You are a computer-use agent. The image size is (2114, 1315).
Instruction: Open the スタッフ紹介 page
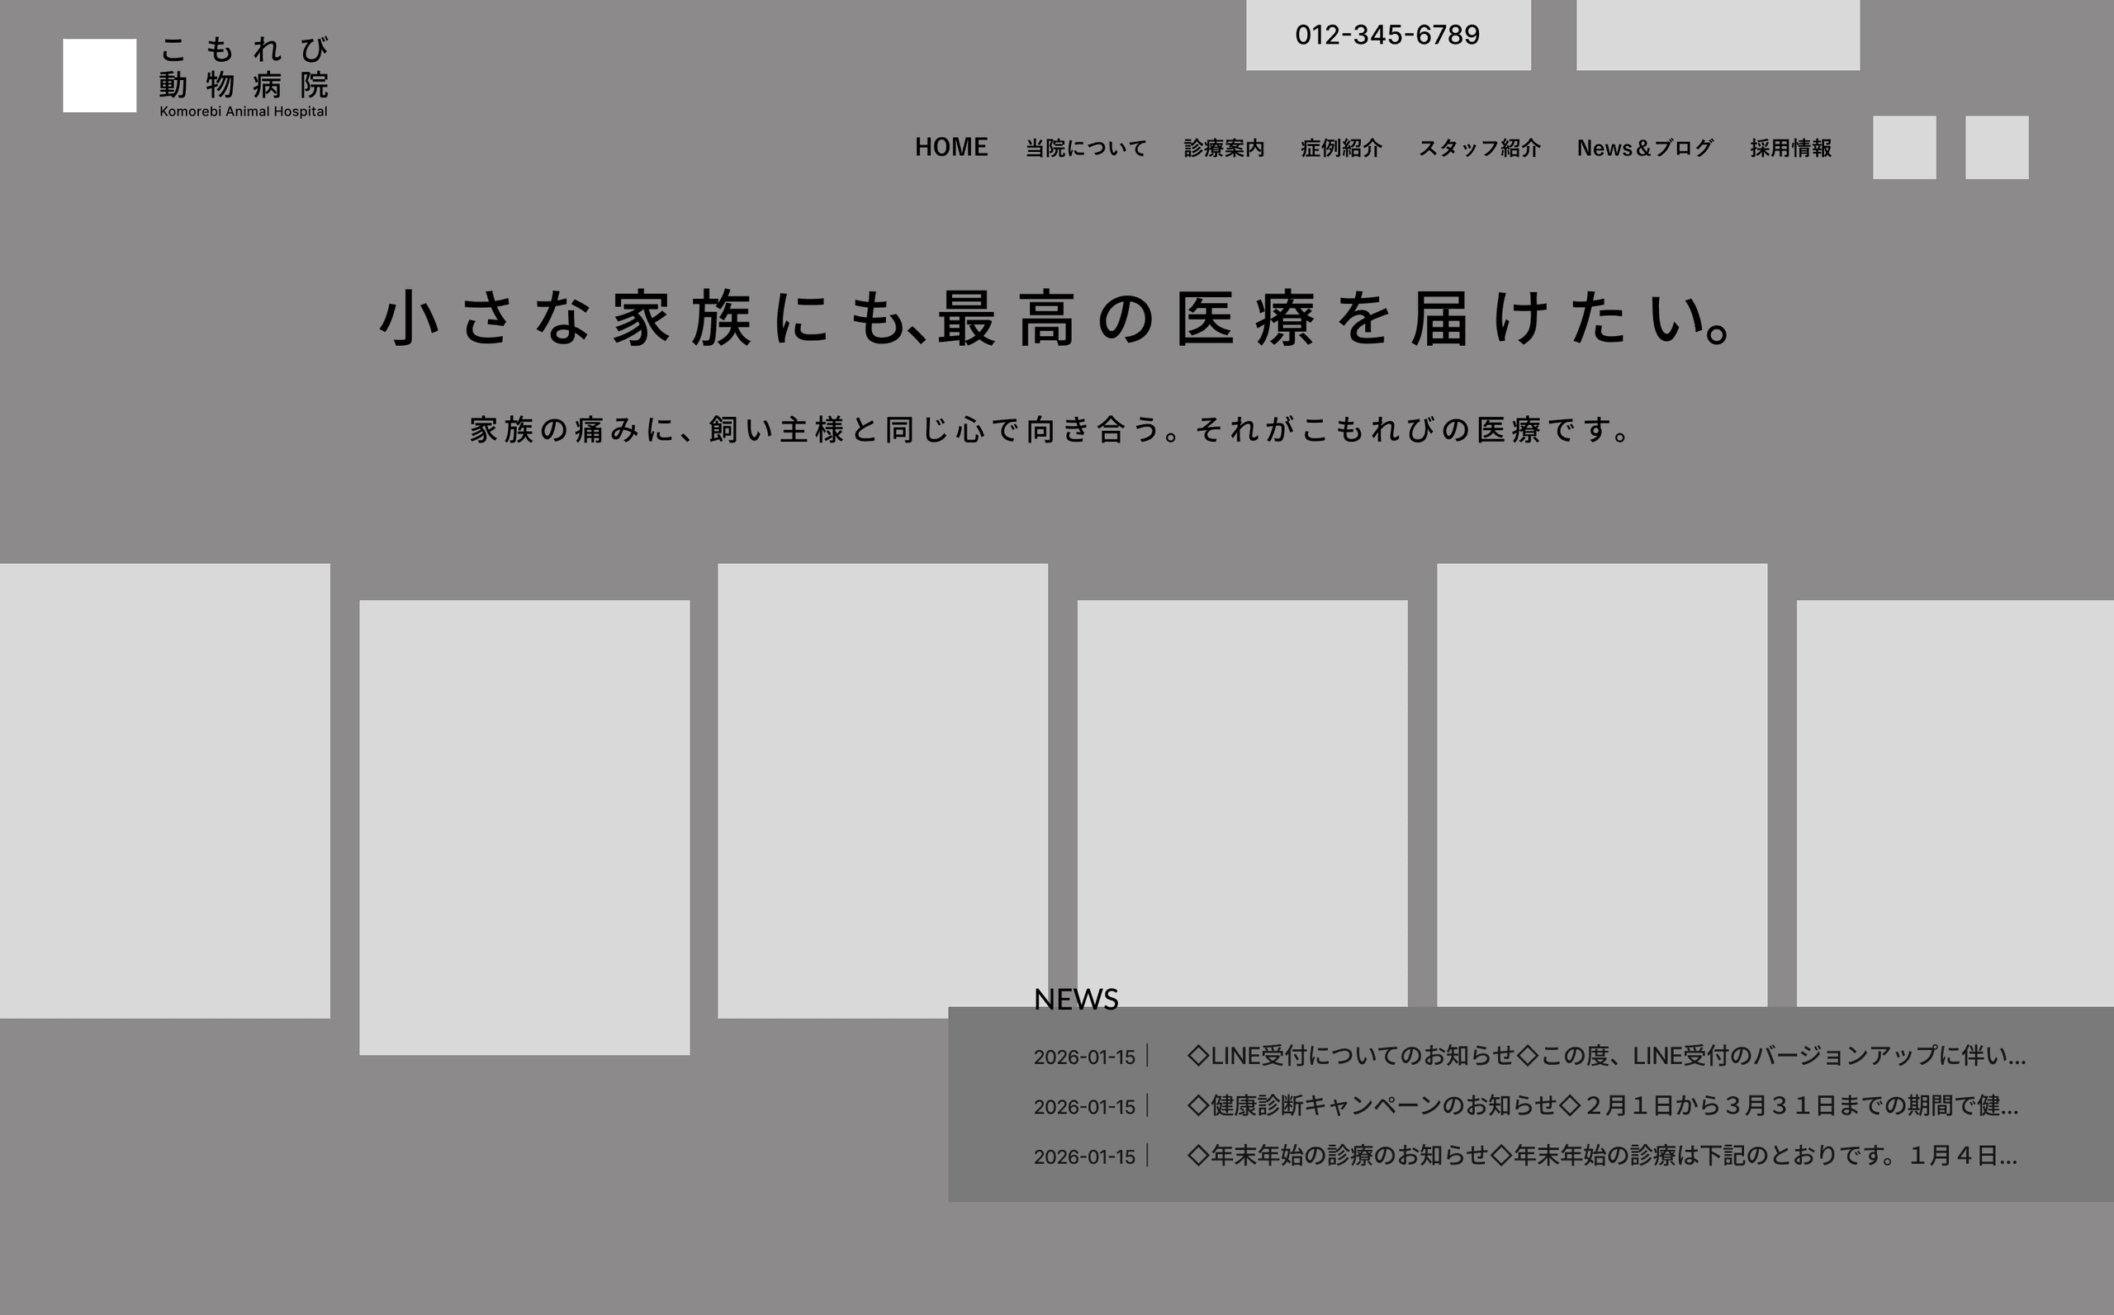click(1481, 148)
